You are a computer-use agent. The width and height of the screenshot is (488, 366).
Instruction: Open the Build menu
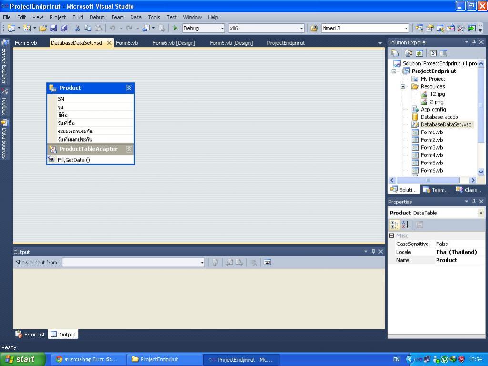pos(78,17)
